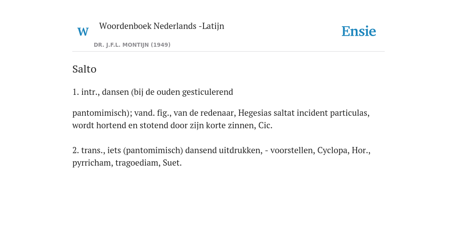Click the word 'voorstellen' in second definition
Screen dimensions: 457x228
(x=293, y=151)
